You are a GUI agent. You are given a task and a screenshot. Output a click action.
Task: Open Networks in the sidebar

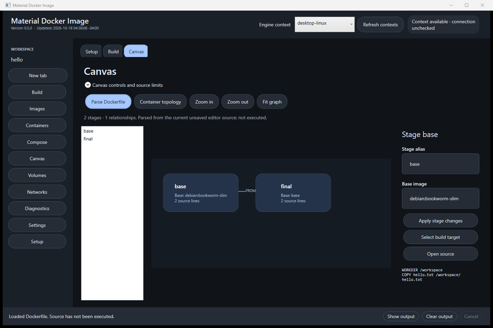[37, 192]
